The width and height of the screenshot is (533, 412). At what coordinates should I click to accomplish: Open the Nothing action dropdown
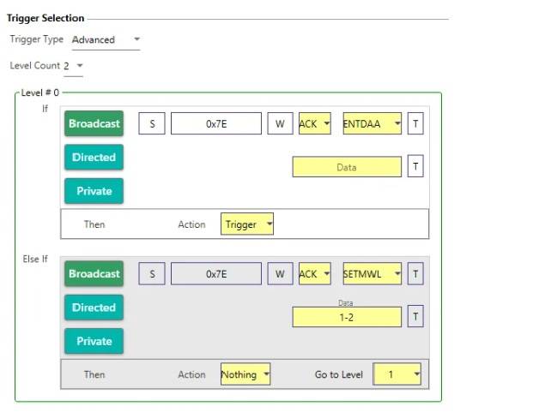(245, 374)
